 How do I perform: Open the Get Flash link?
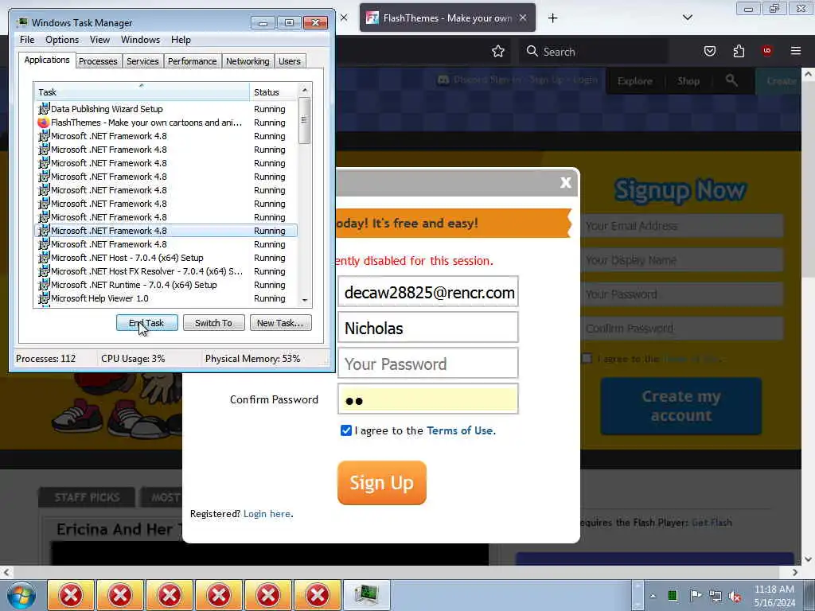(712, 522)
